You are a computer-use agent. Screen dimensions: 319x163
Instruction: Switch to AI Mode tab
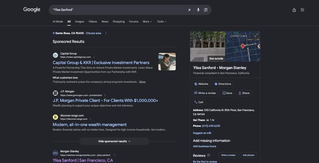[58, 21]
